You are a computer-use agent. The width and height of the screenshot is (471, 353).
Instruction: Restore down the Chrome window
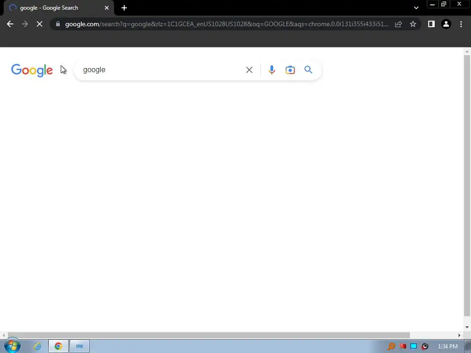[444, 4]
